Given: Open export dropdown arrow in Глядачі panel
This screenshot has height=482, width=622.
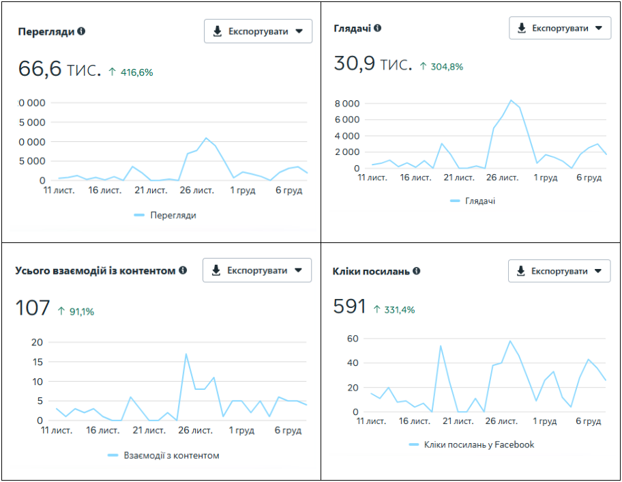Looking at the screenshot, I should click(599, 28).
